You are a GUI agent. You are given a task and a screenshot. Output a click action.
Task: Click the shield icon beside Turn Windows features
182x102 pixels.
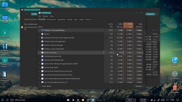(22, 27)
